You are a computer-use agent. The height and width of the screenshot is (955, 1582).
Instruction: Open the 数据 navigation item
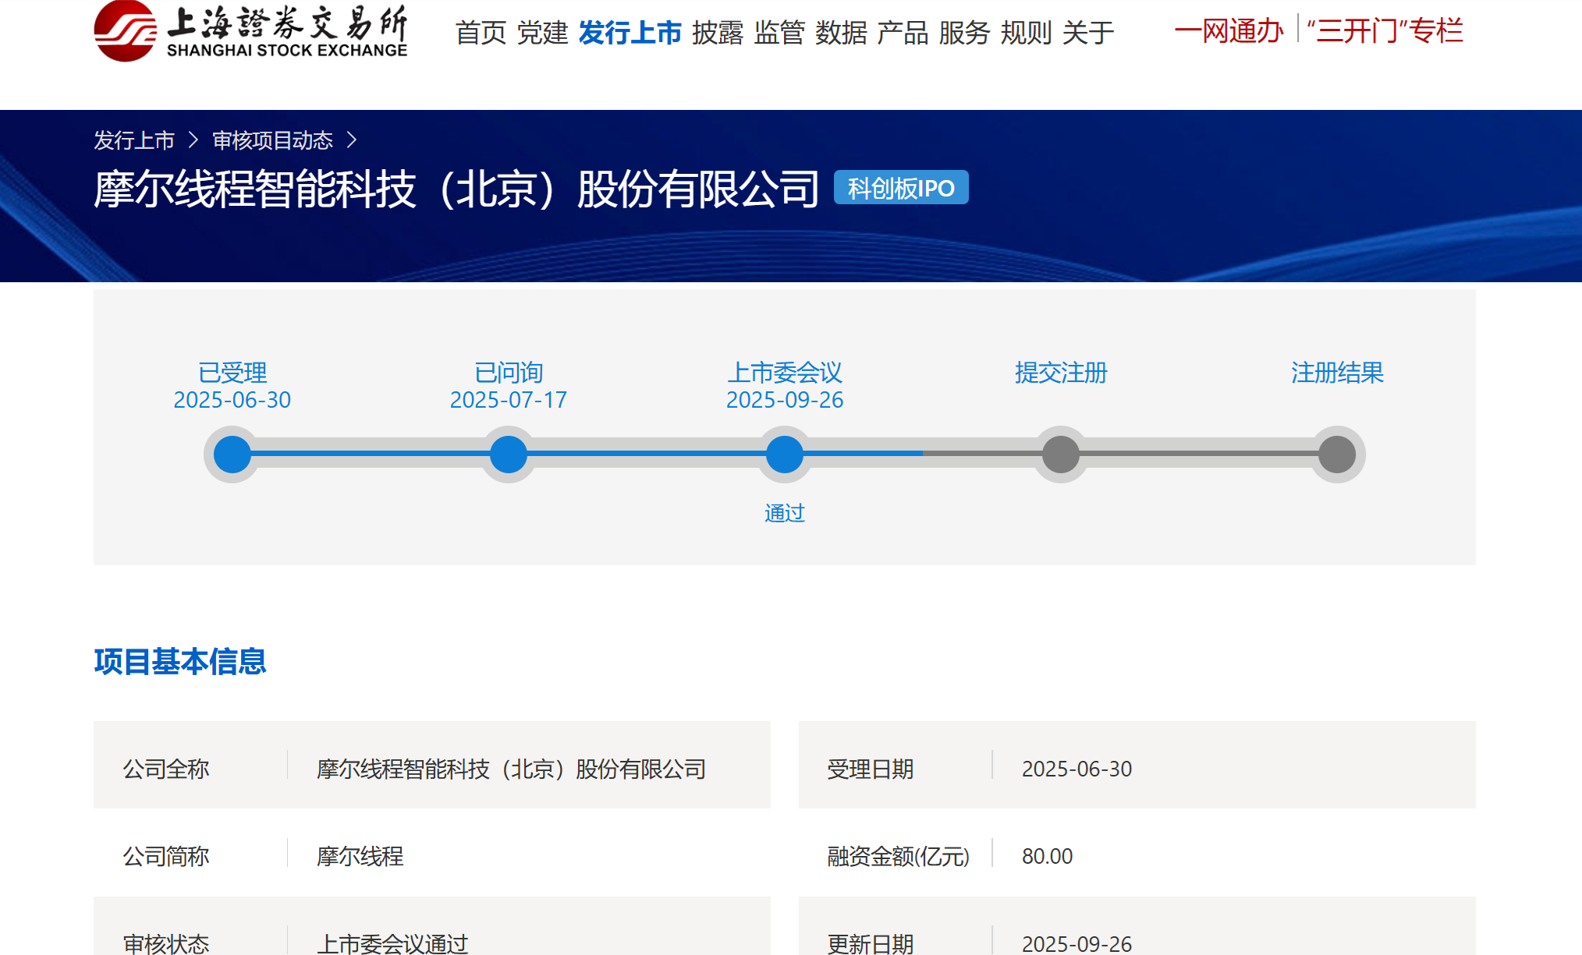click(x=841, y=33)
